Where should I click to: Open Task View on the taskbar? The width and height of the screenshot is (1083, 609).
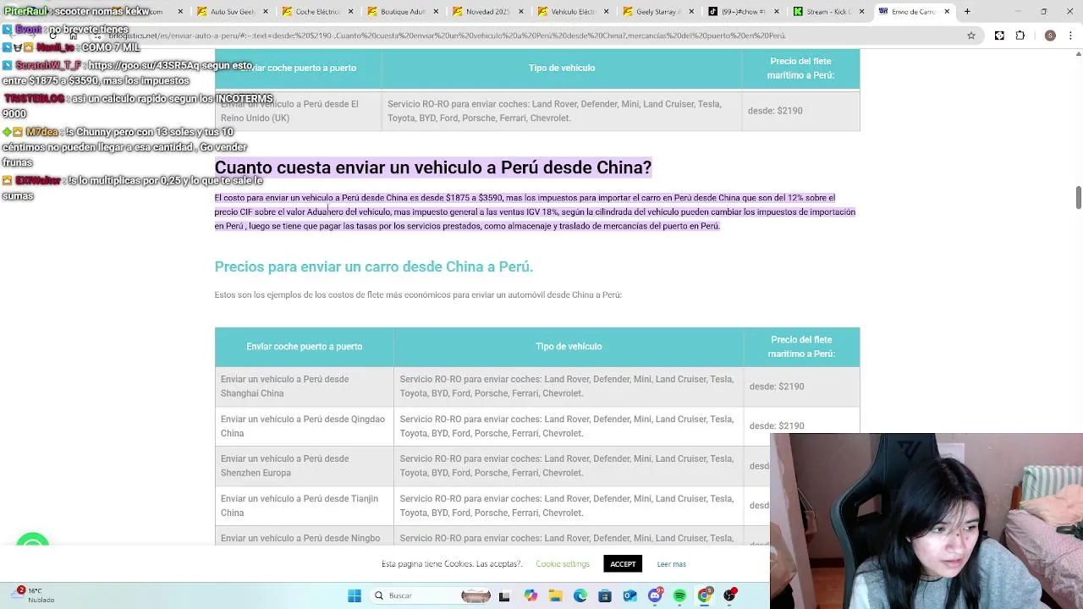504,595
